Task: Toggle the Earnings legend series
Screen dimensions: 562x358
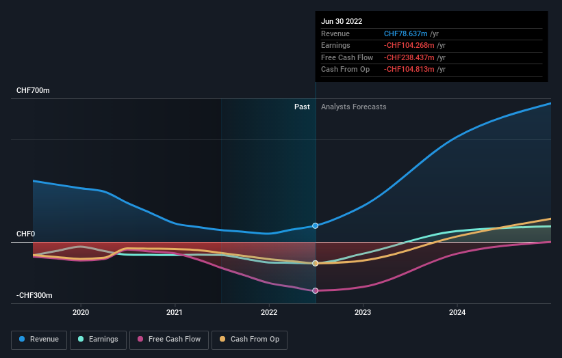Action: coord(98,340)
